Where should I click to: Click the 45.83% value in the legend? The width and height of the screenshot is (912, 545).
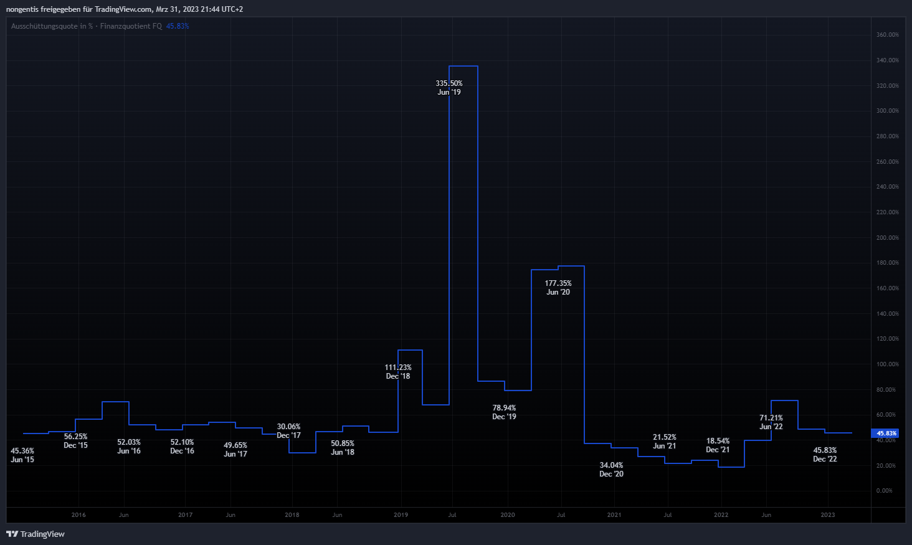(x=178, y=26)
